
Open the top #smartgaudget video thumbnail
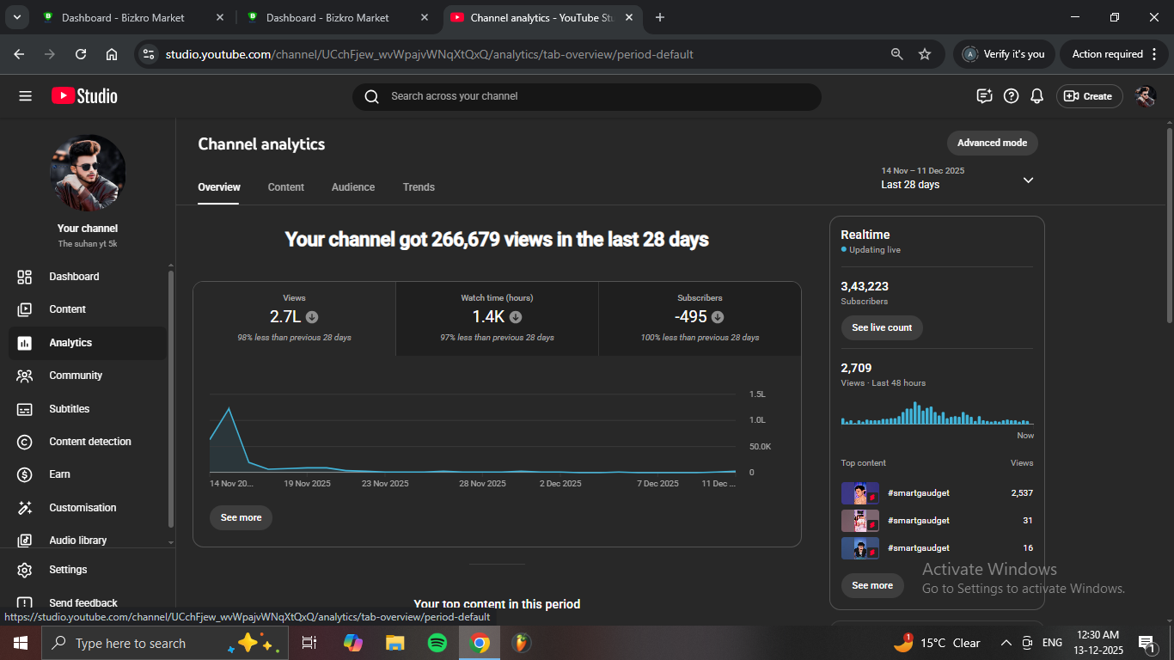pos(859,493)
